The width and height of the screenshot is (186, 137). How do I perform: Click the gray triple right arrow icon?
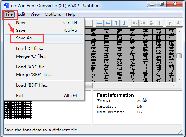(x=135, y=23)
